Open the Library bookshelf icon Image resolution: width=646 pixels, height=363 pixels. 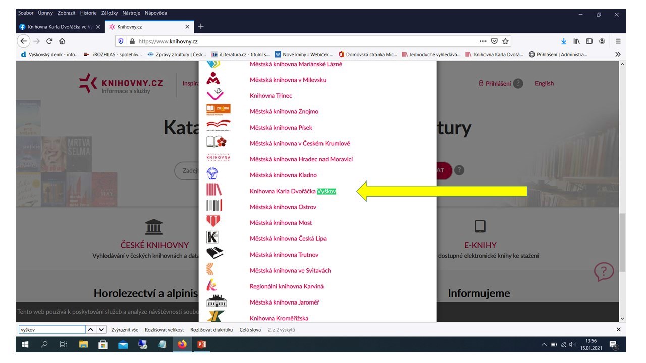pyautogui.click(x=577, y=41)
